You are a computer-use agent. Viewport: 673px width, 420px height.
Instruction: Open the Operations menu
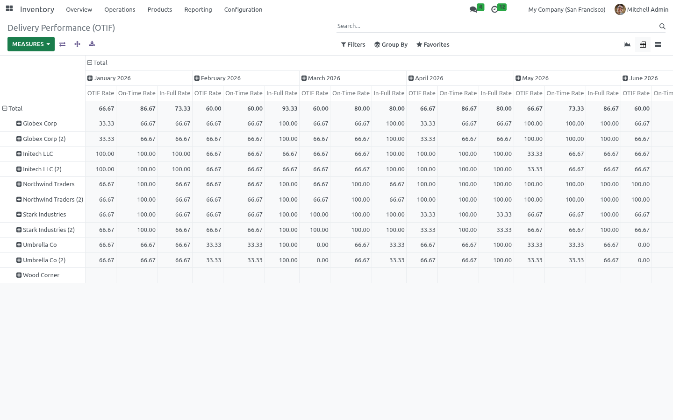[120, 9]
